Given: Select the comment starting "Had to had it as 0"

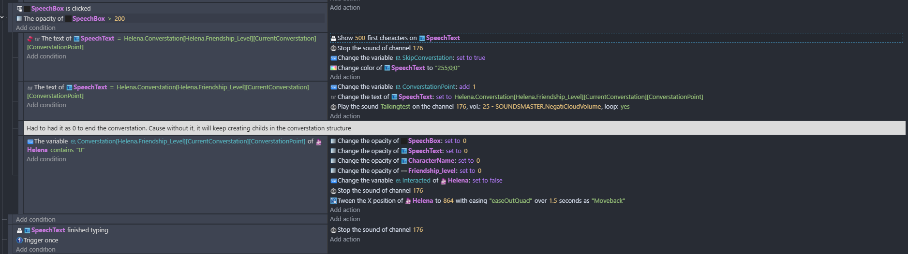Looking at the screenshot, I should pyautogui.click(x=189, y=128).
